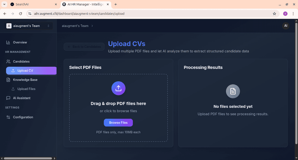
Task: Click the browser address bar URL
Action: coord(108,14)
